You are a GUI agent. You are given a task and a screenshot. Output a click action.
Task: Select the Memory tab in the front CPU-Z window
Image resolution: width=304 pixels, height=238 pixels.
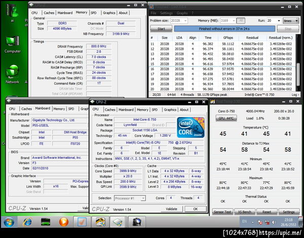142,110
